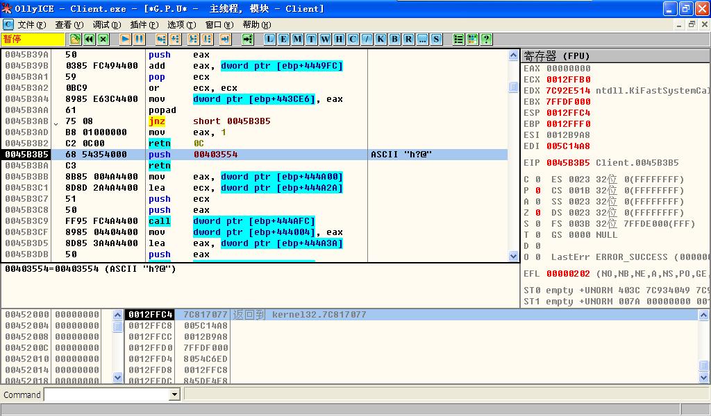Open the 调试(D) menu
The width and height of the screenshot is (711, 416).
[x=107, y=25]
